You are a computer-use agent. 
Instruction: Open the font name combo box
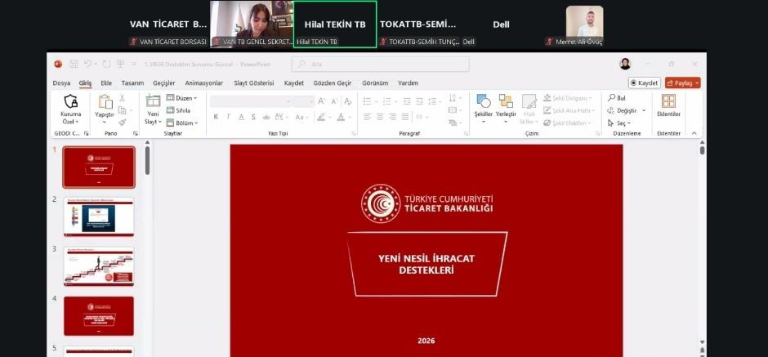[x=251, y=101]
